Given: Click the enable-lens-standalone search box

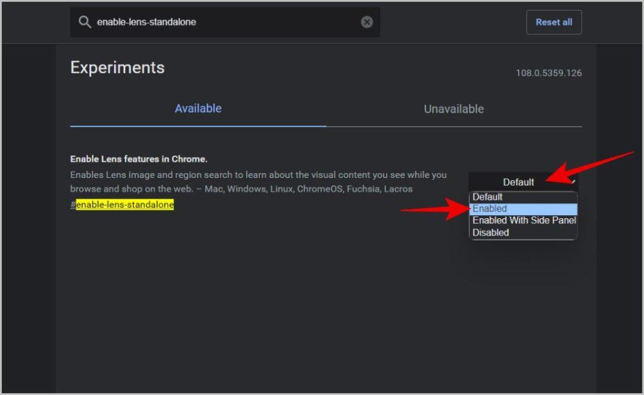Looking at the screenshot, I should tap(225, 22).
